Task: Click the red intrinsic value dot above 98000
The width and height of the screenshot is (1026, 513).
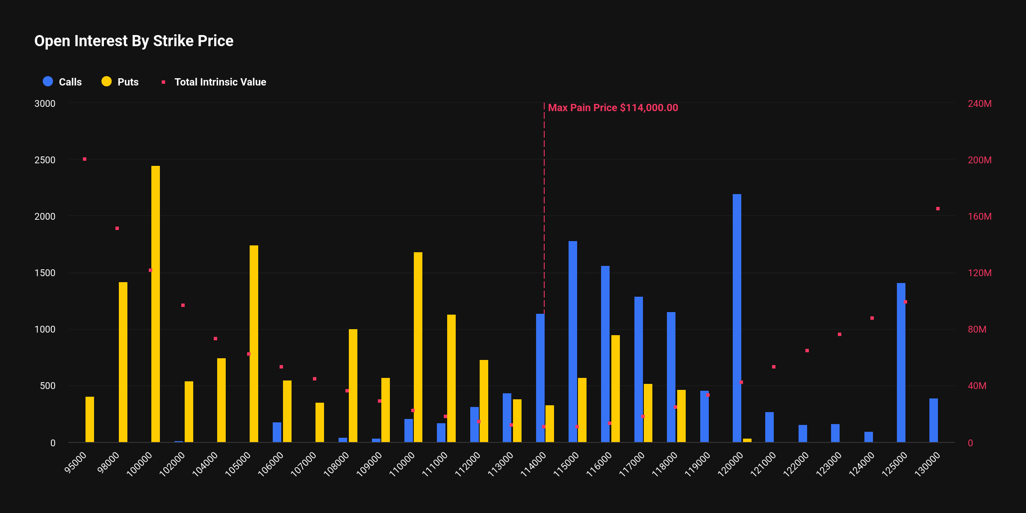Action: click(117, 228)
